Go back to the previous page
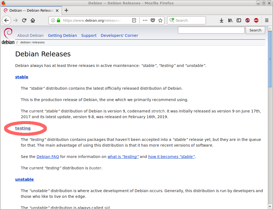This screenshot has width=273, height=210. tap(6, 20)
